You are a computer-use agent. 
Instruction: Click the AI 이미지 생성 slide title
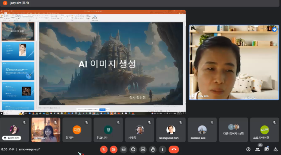[107, 64]
